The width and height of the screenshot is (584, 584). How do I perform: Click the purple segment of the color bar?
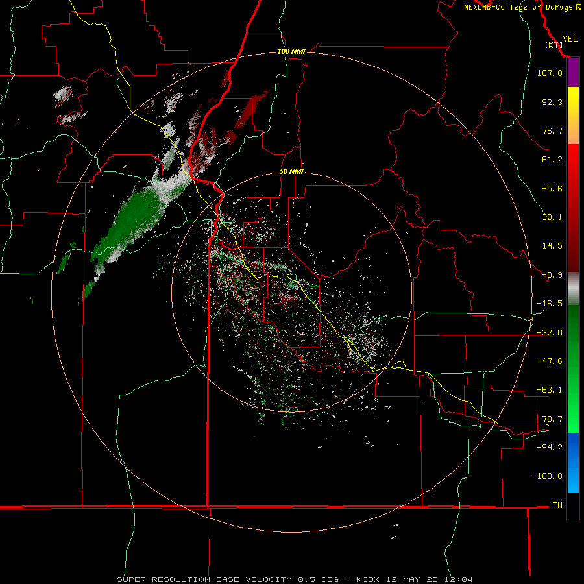coord(573,73)
